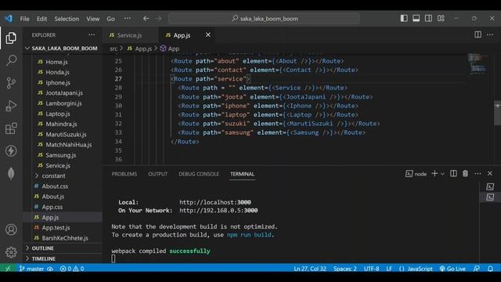
Task: Open terminal panel More Actions ellipsis
Action: (x=478, y=173)
